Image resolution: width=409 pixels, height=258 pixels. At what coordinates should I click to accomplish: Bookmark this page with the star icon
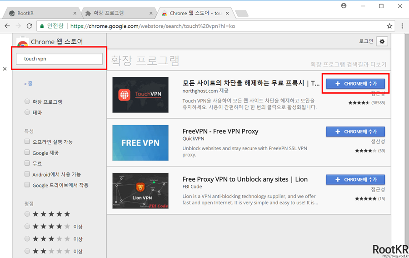[x=389, y=26]
